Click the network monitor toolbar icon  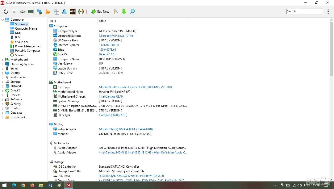tap(39, 12)
